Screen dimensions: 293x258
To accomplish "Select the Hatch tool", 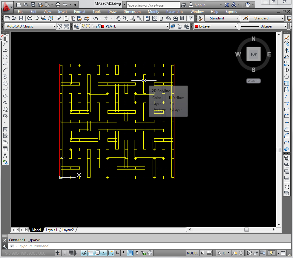I will pyautogui.click(x=5, y=129).
